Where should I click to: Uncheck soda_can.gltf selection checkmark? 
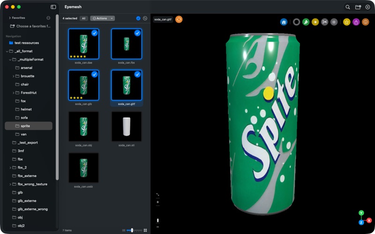tap(137, 74)
